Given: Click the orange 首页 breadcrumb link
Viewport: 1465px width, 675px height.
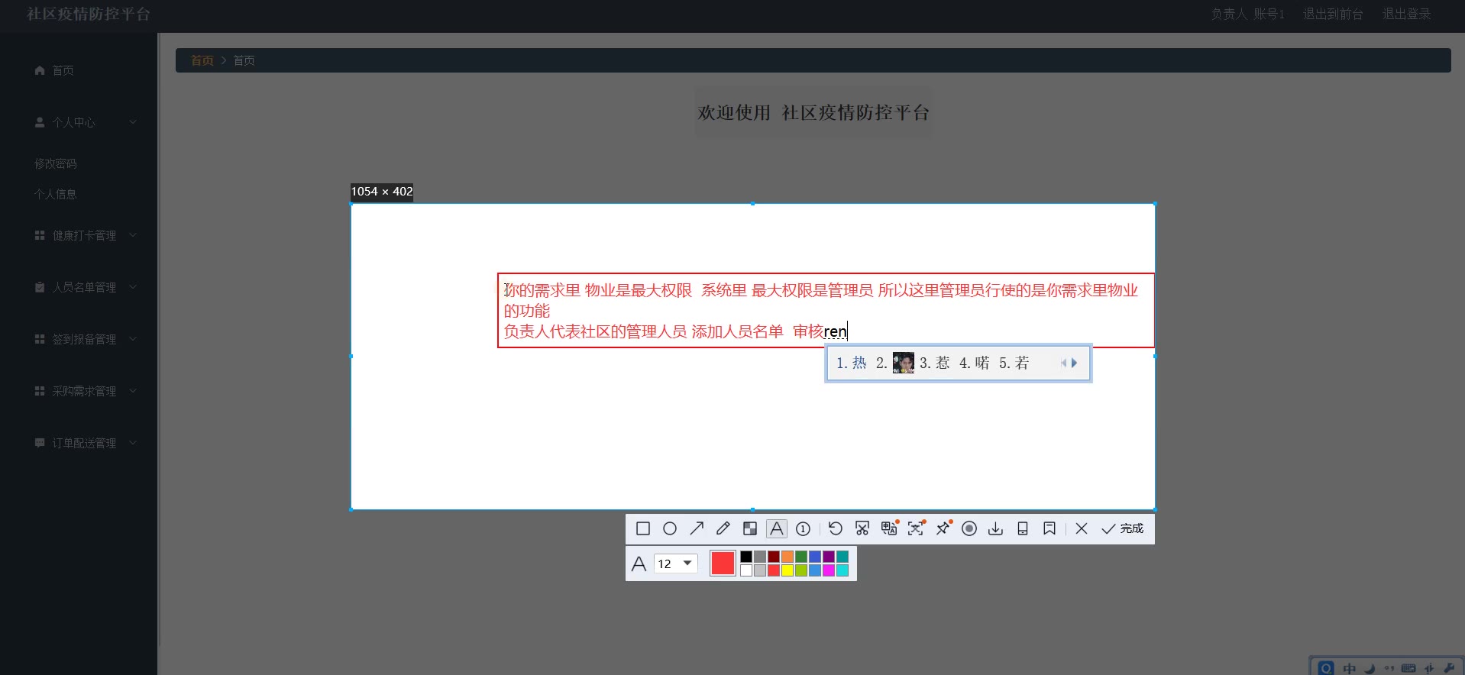Looking at the screenshot, I should (x=202, y=60).
